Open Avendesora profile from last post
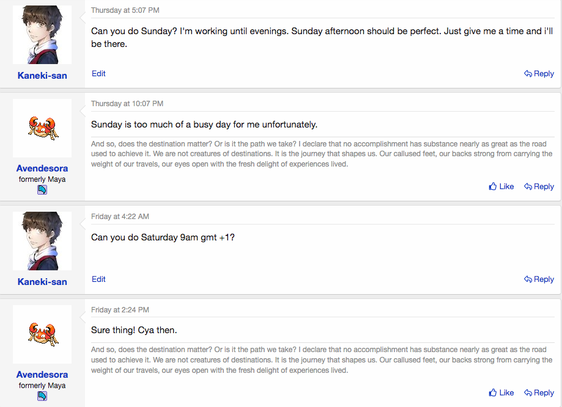The image size is (562, 407). tap(42, 375)
